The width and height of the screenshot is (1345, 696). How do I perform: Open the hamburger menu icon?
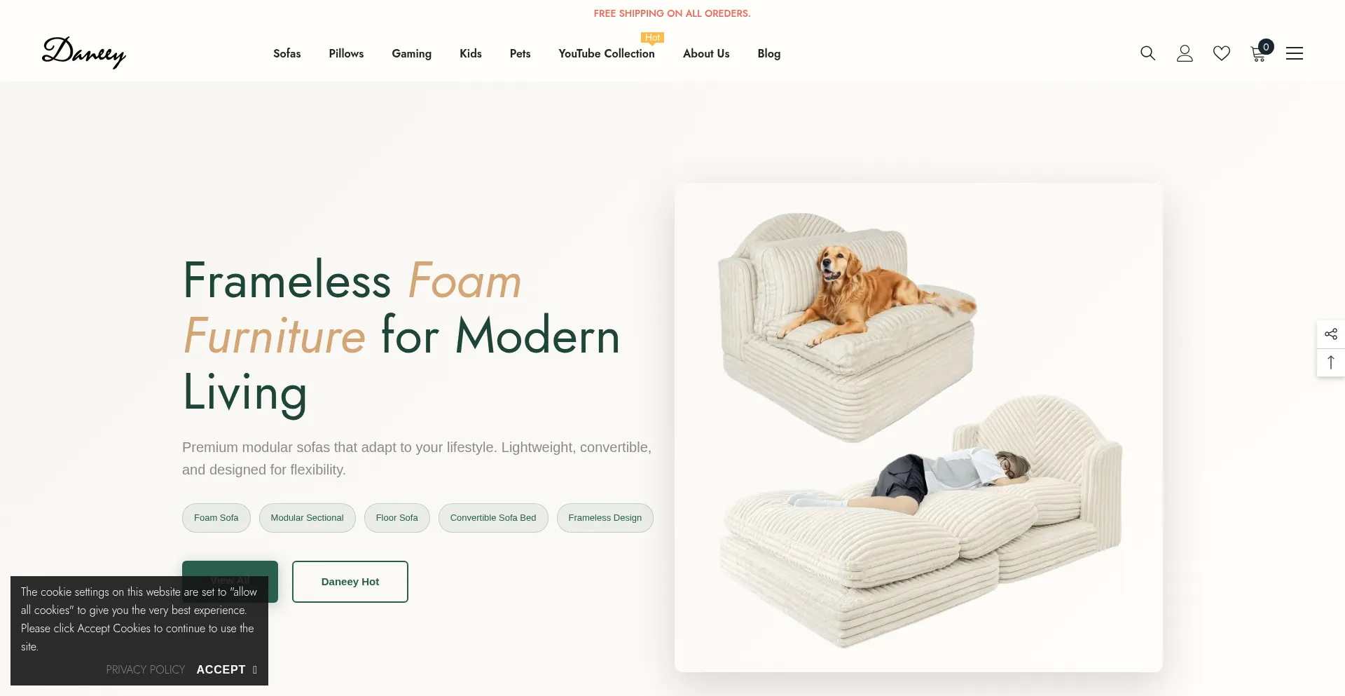[1295, 53]
